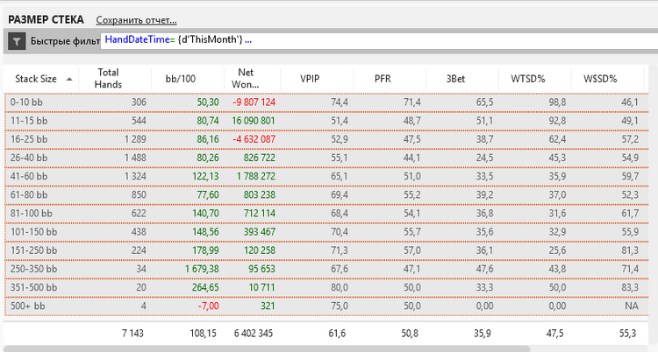Select the '101-150 bb' row

[x=326, y=232]
